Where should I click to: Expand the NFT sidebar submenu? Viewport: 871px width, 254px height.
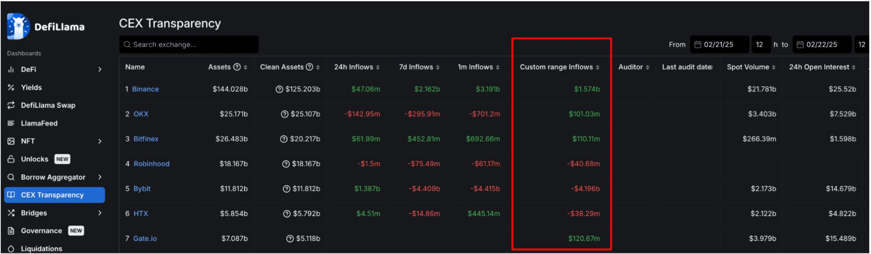100,141
